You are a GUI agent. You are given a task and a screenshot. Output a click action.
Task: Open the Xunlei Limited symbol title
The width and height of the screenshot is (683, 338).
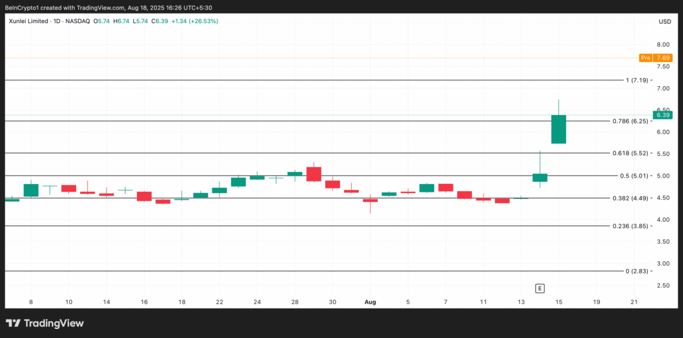[x=29, y=21]
